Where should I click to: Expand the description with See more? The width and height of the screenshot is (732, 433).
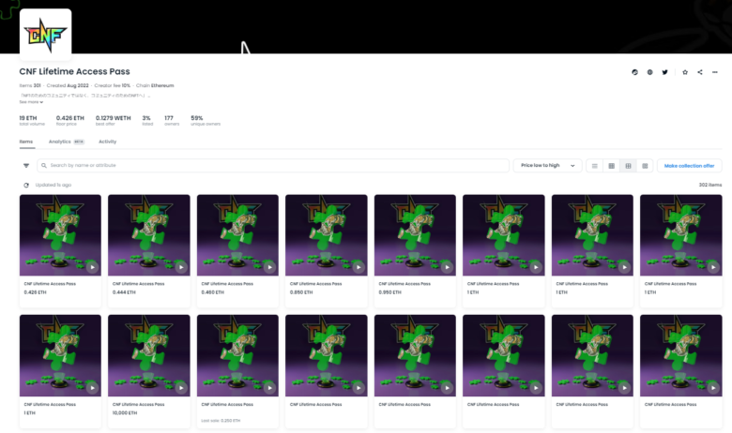point(31,101)
